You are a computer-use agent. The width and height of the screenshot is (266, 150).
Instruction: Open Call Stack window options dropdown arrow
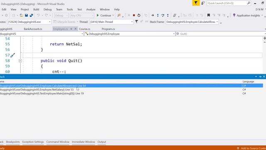256,77
